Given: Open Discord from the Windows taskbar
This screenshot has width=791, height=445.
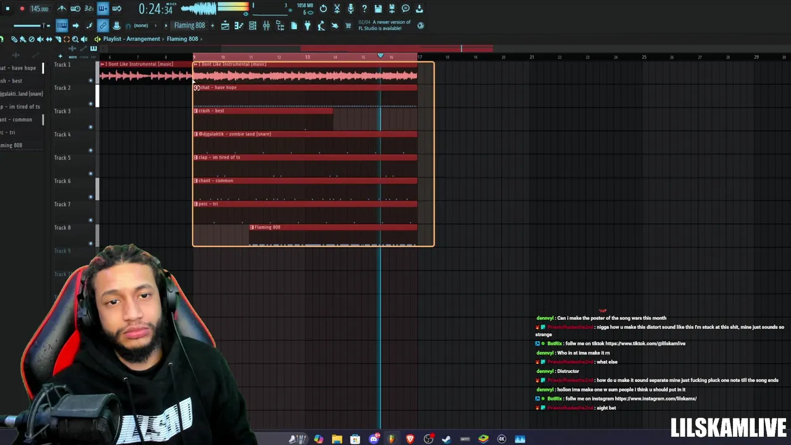Looking at the screenshot, I should 374,439.
